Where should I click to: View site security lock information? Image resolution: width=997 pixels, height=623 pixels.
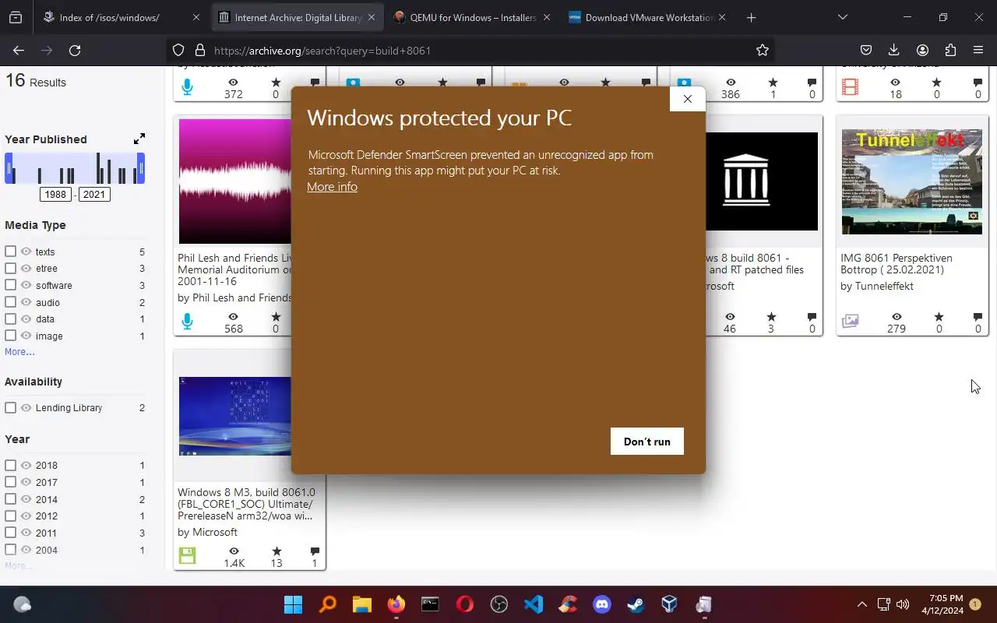199,51
